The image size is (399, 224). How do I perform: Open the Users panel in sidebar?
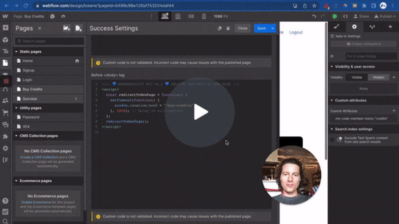click(x=5, y=101)
